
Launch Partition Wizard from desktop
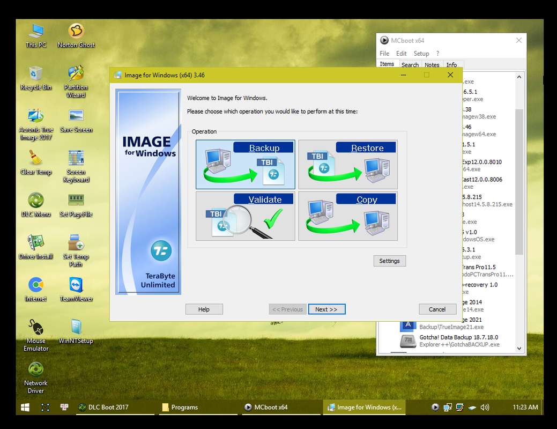(76, 82)
